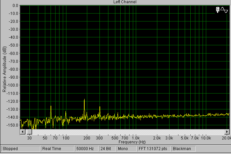Click the right arrow of the frequency scrollbar
231x154 pixels.
coord(227,132)
